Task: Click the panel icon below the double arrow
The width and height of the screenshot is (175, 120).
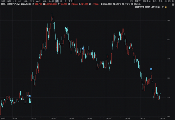Action: (173, 5)
